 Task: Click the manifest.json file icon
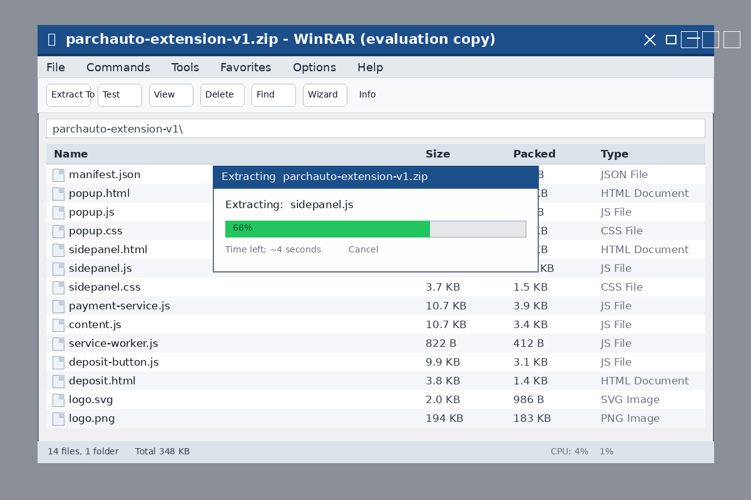(58, 175)
